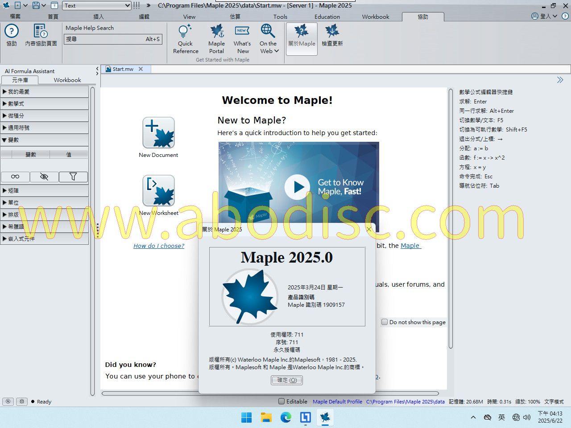Open File Explorer from the taskbar
Image resolution: width=571 pixels, height=428 pixels.
266,417
